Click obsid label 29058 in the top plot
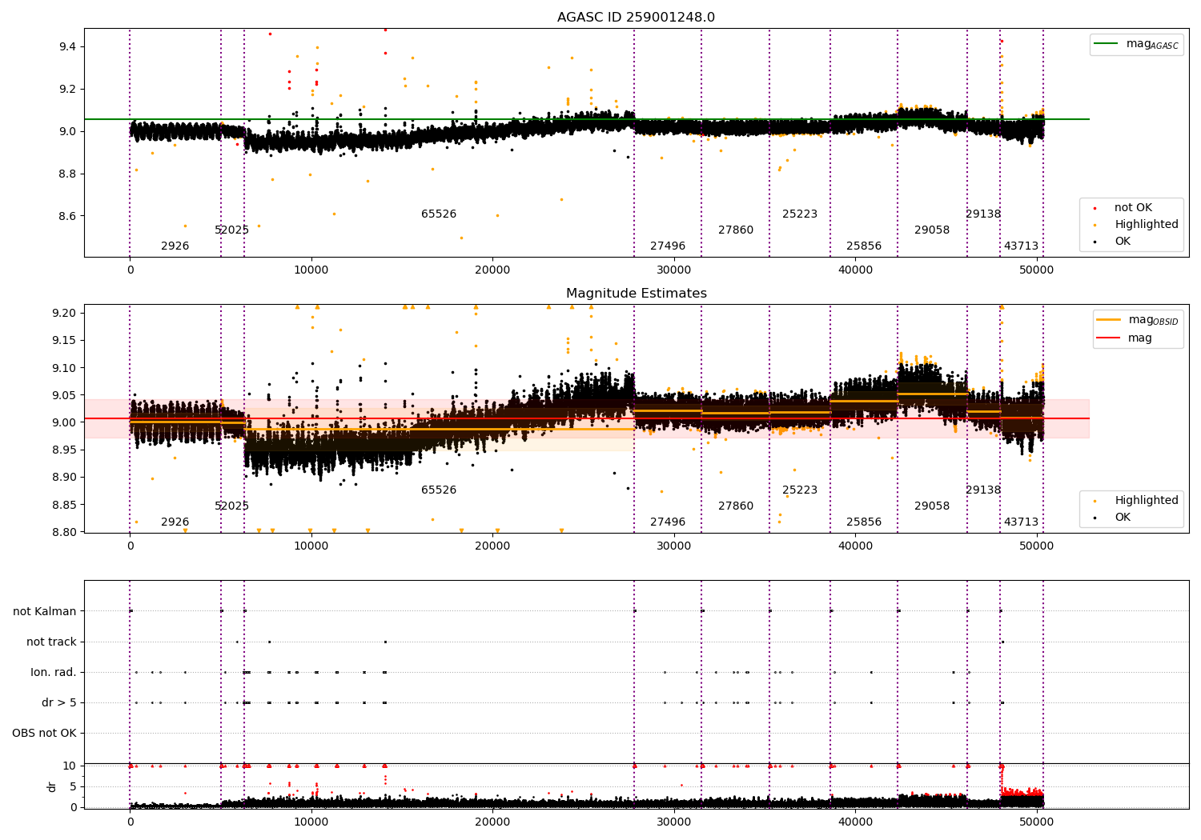Viewport: 1201px width, 840px height. [932, 230]
